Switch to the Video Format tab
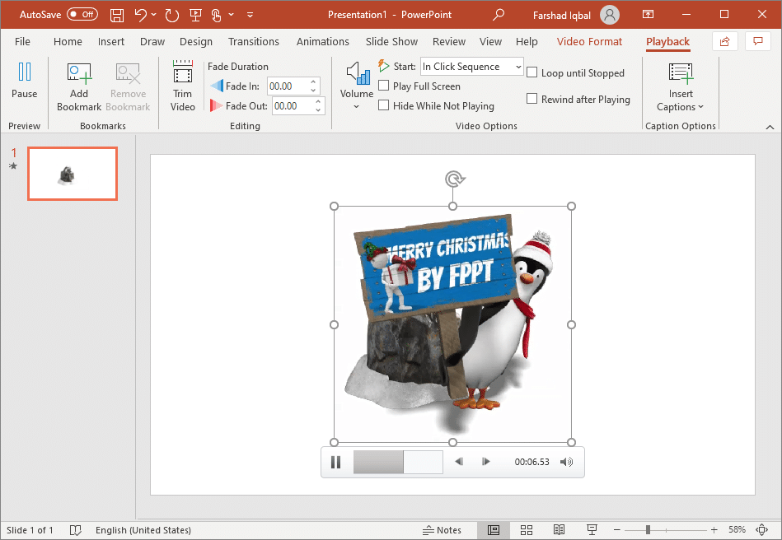Screen dimensions: 782x540 click(x=589, y=42)
